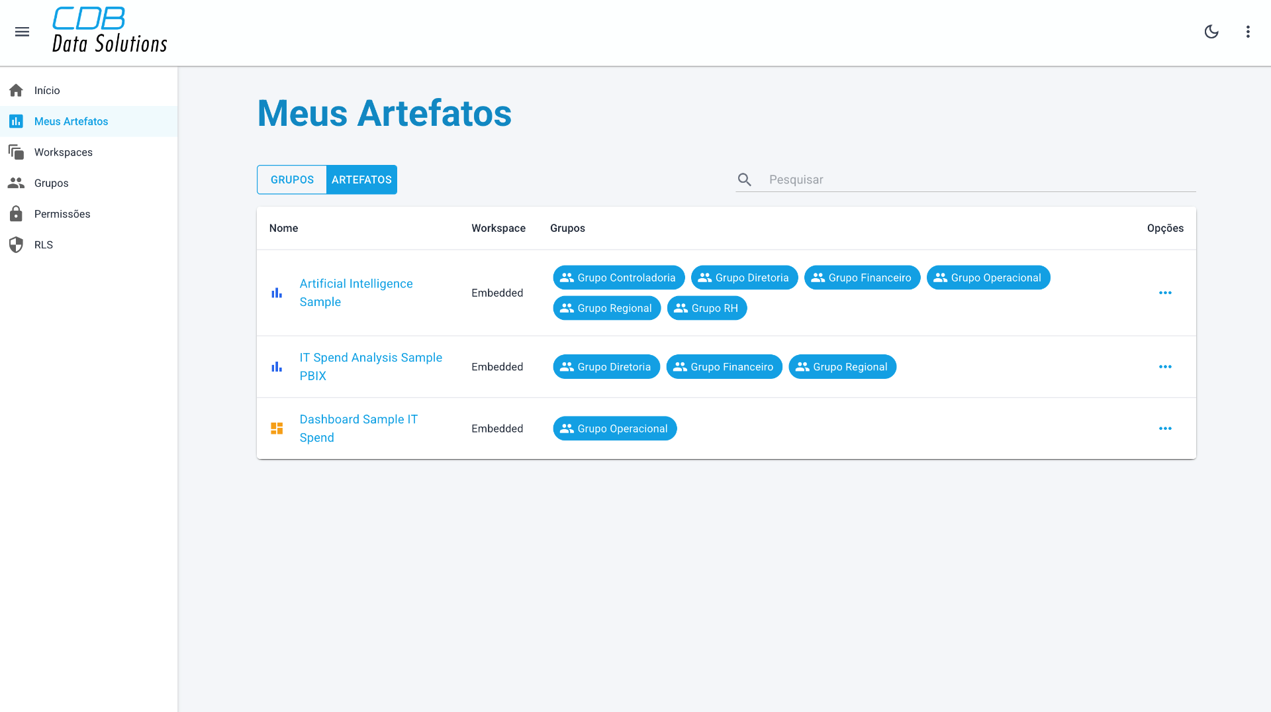Viewport: 1271px width, 712px height.
Task: Switch to the GRUPOS tab
Action: click(x=292, y=179)
